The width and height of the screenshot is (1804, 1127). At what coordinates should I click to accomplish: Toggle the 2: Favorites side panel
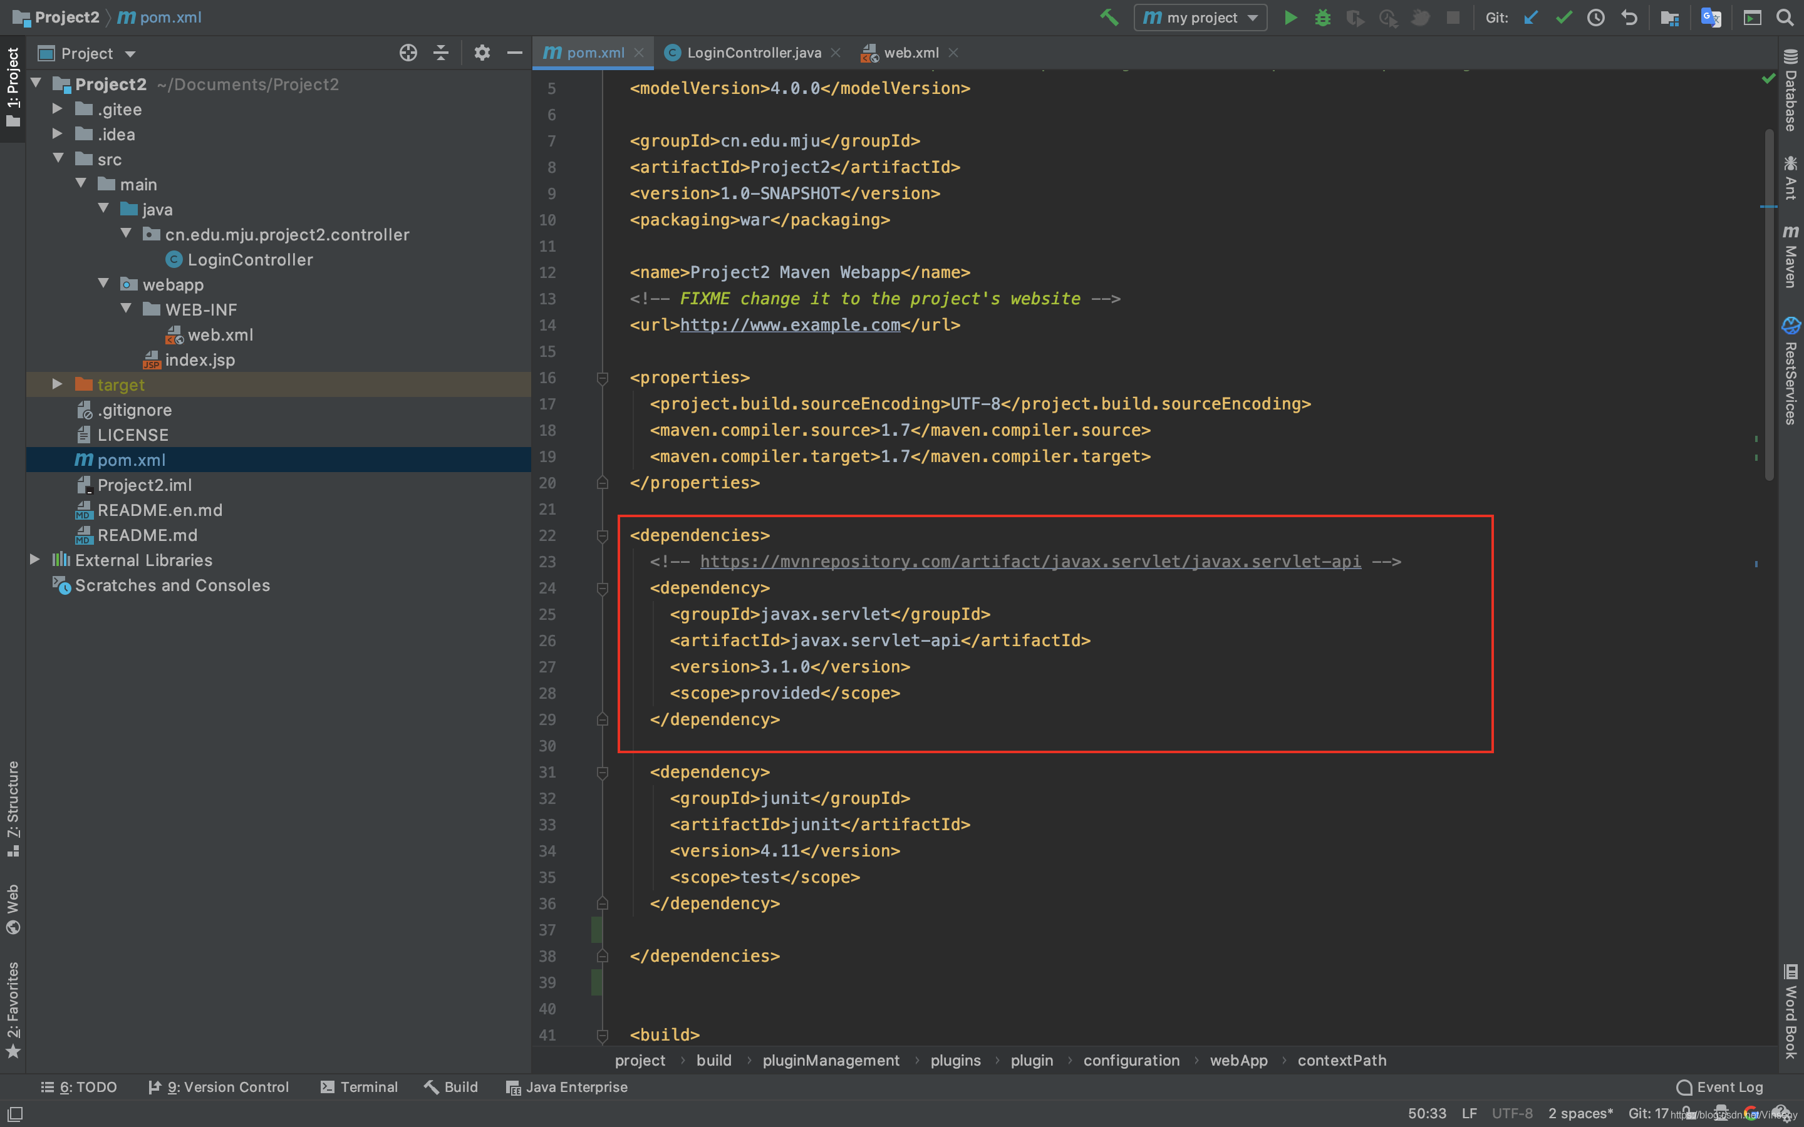[13, 1009]
